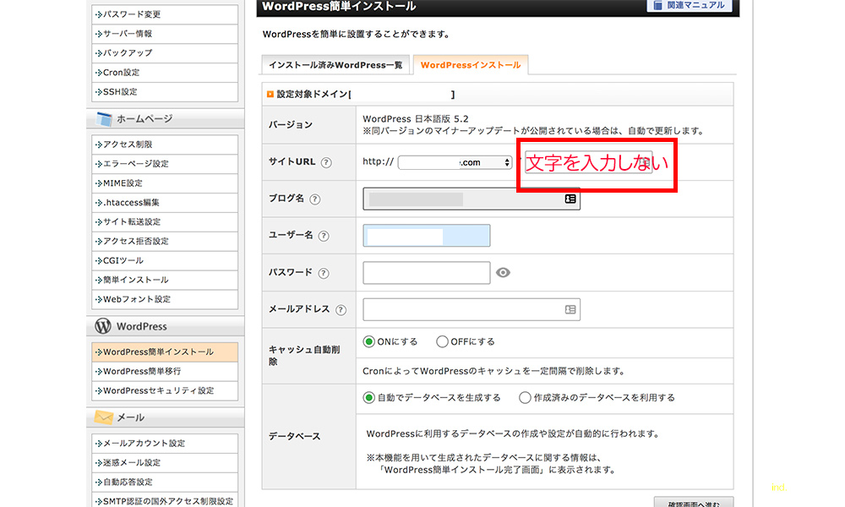Click the 関連マニュアル book icon
845x507 pixels.
657,5
